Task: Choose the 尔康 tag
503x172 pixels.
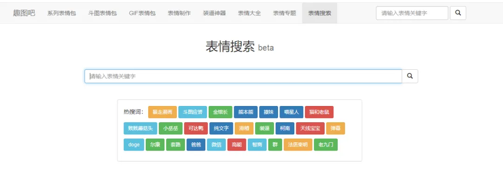Action: [x=155, y=145]
